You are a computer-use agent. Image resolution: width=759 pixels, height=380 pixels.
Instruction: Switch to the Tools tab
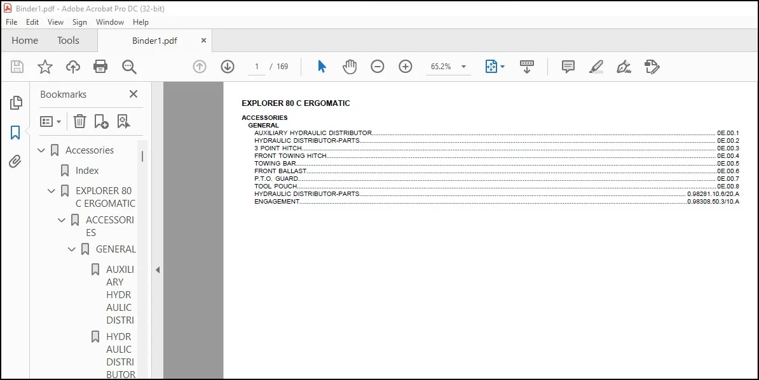tap(68, 41)
